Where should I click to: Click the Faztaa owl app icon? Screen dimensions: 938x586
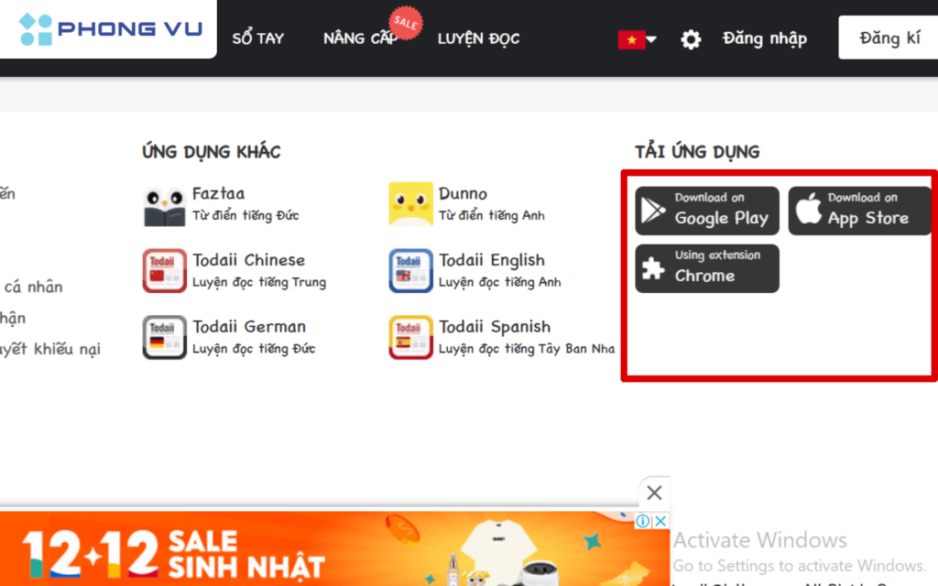coord(164,205)
